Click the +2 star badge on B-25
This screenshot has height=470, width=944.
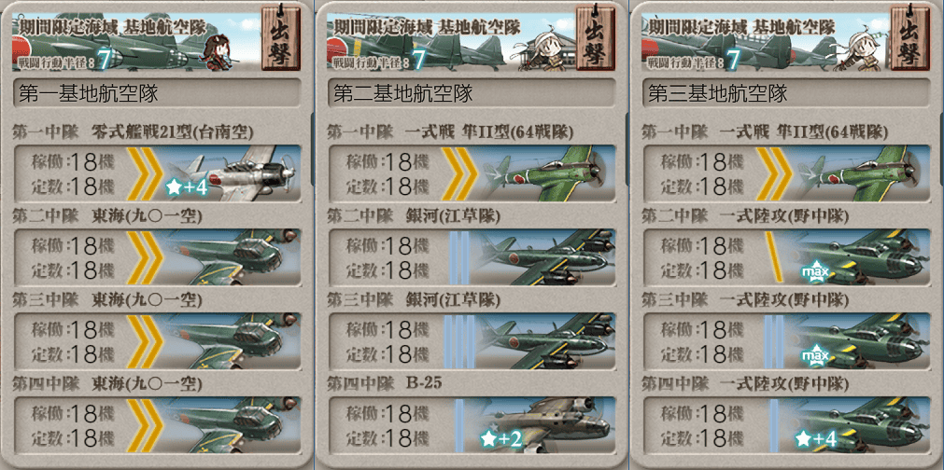click(500, 440)
